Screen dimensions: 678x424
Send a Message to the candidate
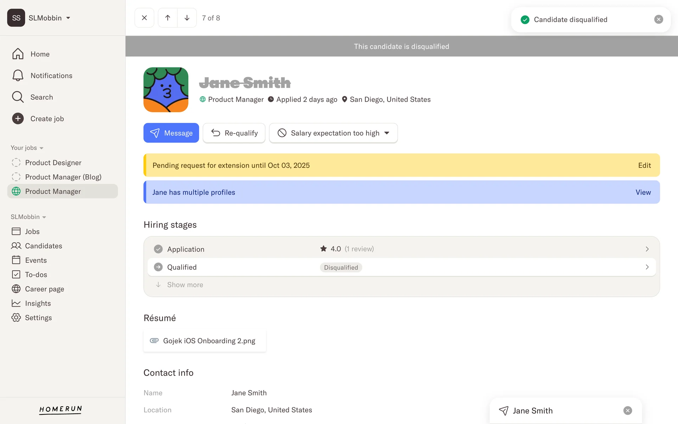point(171,133)
